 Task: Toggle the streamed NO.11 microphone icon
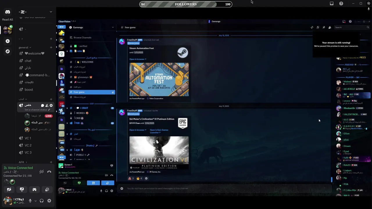click(x=101, y=191)
